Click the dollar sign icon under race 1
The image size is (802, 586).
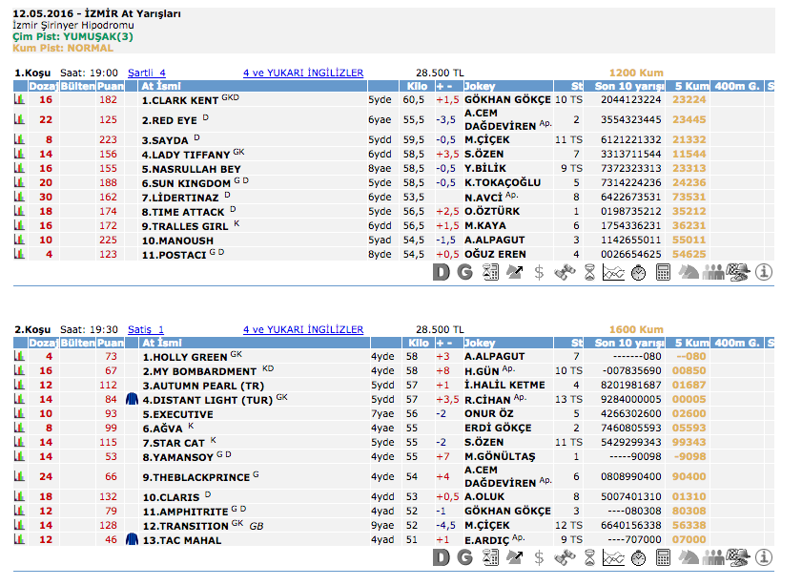[x=540, y=273]
